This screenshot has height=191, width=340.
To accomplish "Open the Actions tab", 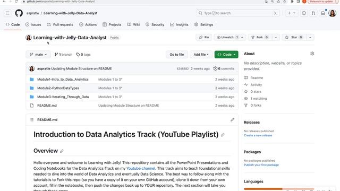I will (88, 25).
